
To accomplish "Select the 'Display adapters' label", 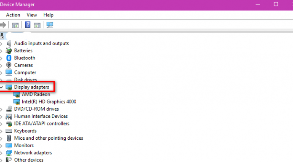I will click(x=32, y=87).
